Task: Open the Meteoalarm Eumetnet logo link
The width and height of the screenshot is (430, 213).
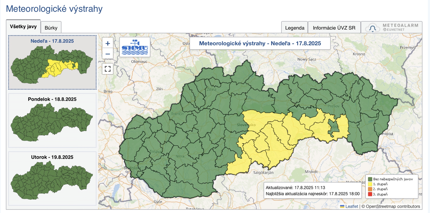Action: [x=392, y=27]
